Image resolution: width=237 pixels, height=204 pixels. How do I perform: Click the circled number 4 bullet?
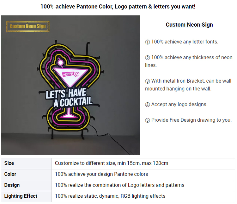pyautogui.click(x=147, y=105)
